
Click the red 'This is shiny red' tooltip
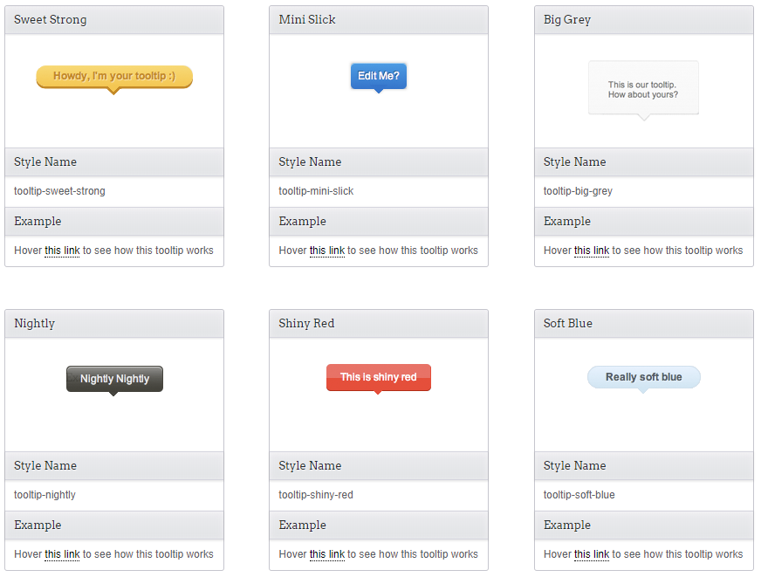click(x=379, y=377)
